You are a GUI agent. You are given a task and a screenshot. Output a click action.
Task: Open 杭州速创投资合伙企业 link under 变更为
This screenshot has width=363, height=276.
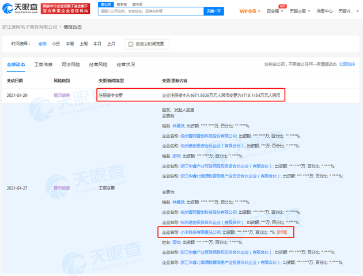coord(212,222)
